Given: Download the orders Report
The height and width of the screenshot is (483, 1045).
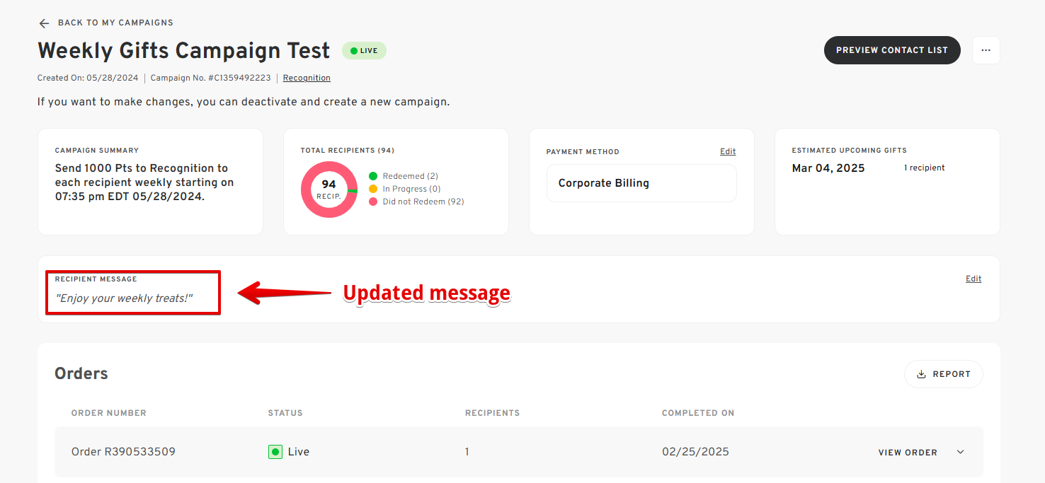Looking at the screenshot, I should 944,374.
